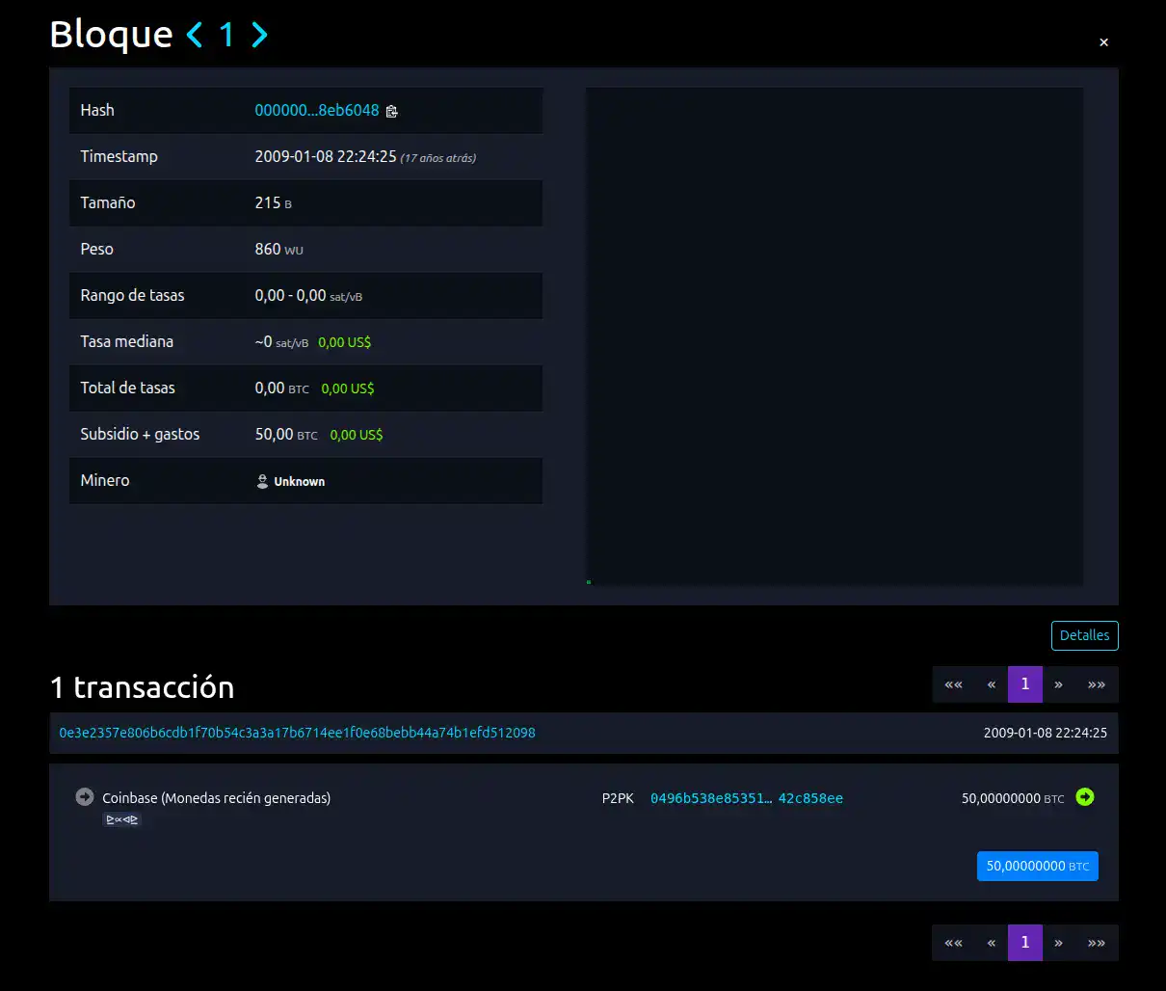
Task: Select page 1 in top pagination
Action: pyautogui.click(x=1025, y=684)
